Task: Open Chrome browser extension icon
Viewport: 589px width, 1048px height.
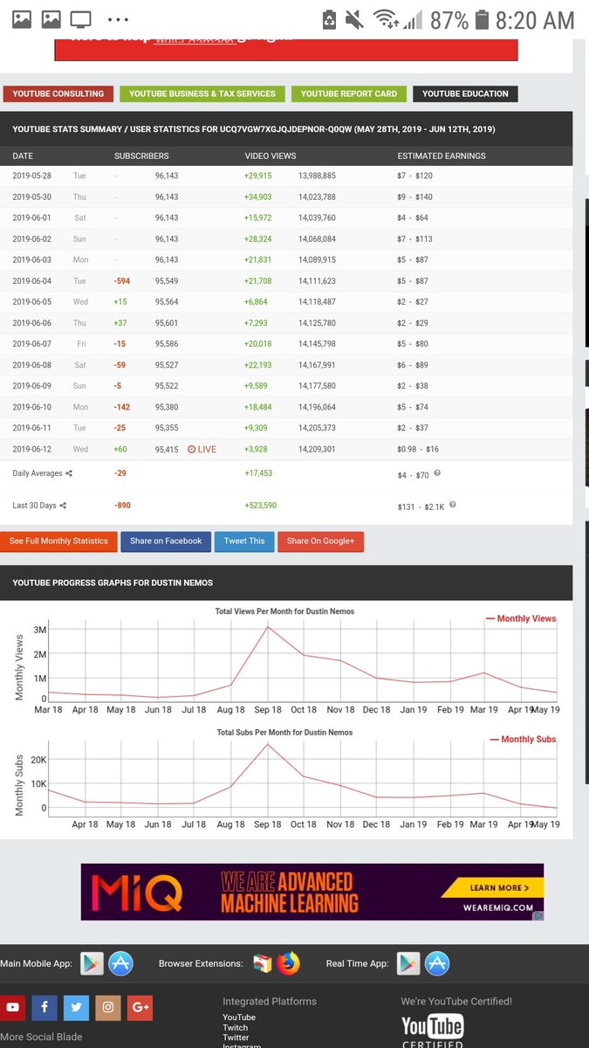Action: pyautogui.click(x=263, y=963)
